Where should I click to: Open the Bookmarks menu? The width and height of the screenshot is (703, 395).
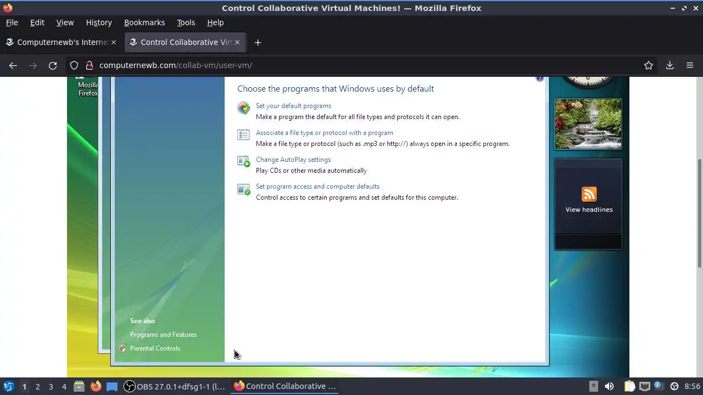point(144,22)
